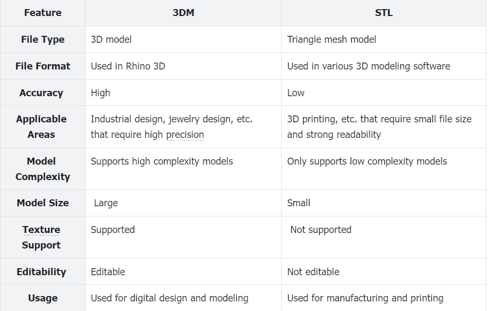The height and width of the screenshot is (311, 488).
Task: Click the "Triangle mesh model" cell
Action: pos(383,40)
